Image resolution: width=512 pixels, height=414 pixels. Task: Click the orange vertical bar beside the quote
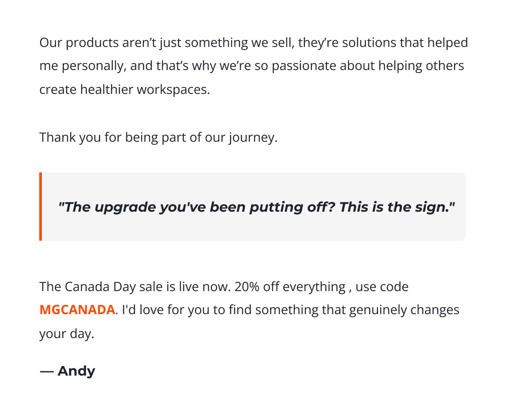[41, 207]
